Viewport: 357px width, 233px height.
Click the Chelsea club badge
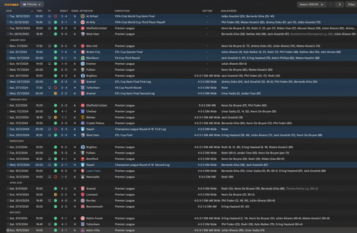tap(83, 111)
